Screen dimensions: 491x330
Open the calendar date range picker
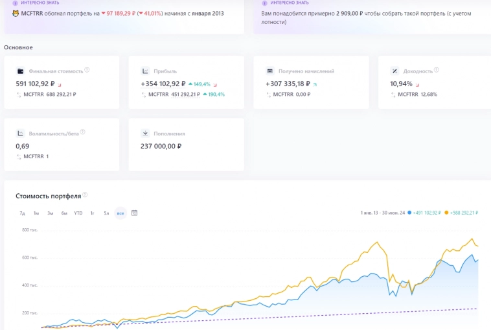pyautogui.click(x=135, y=213)
